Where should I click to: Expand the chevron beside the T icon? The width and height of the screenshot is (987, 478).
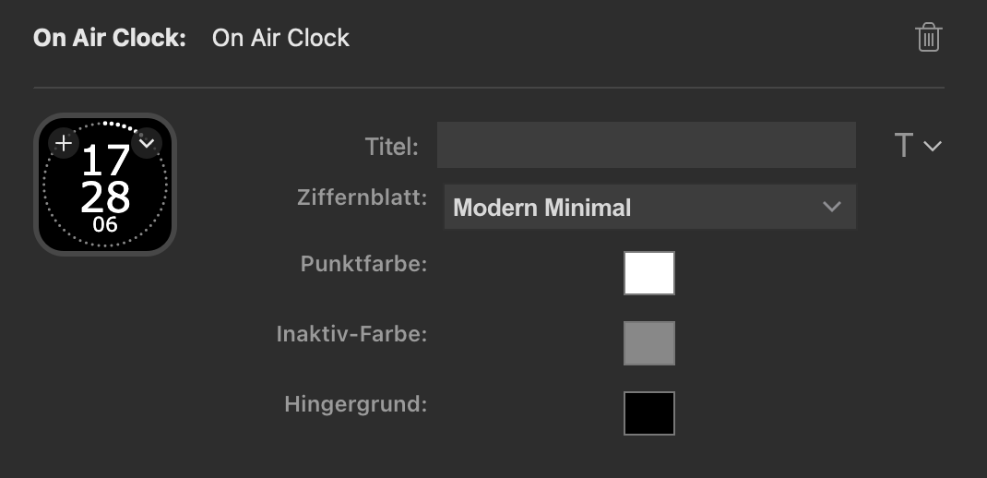(933, 146)
